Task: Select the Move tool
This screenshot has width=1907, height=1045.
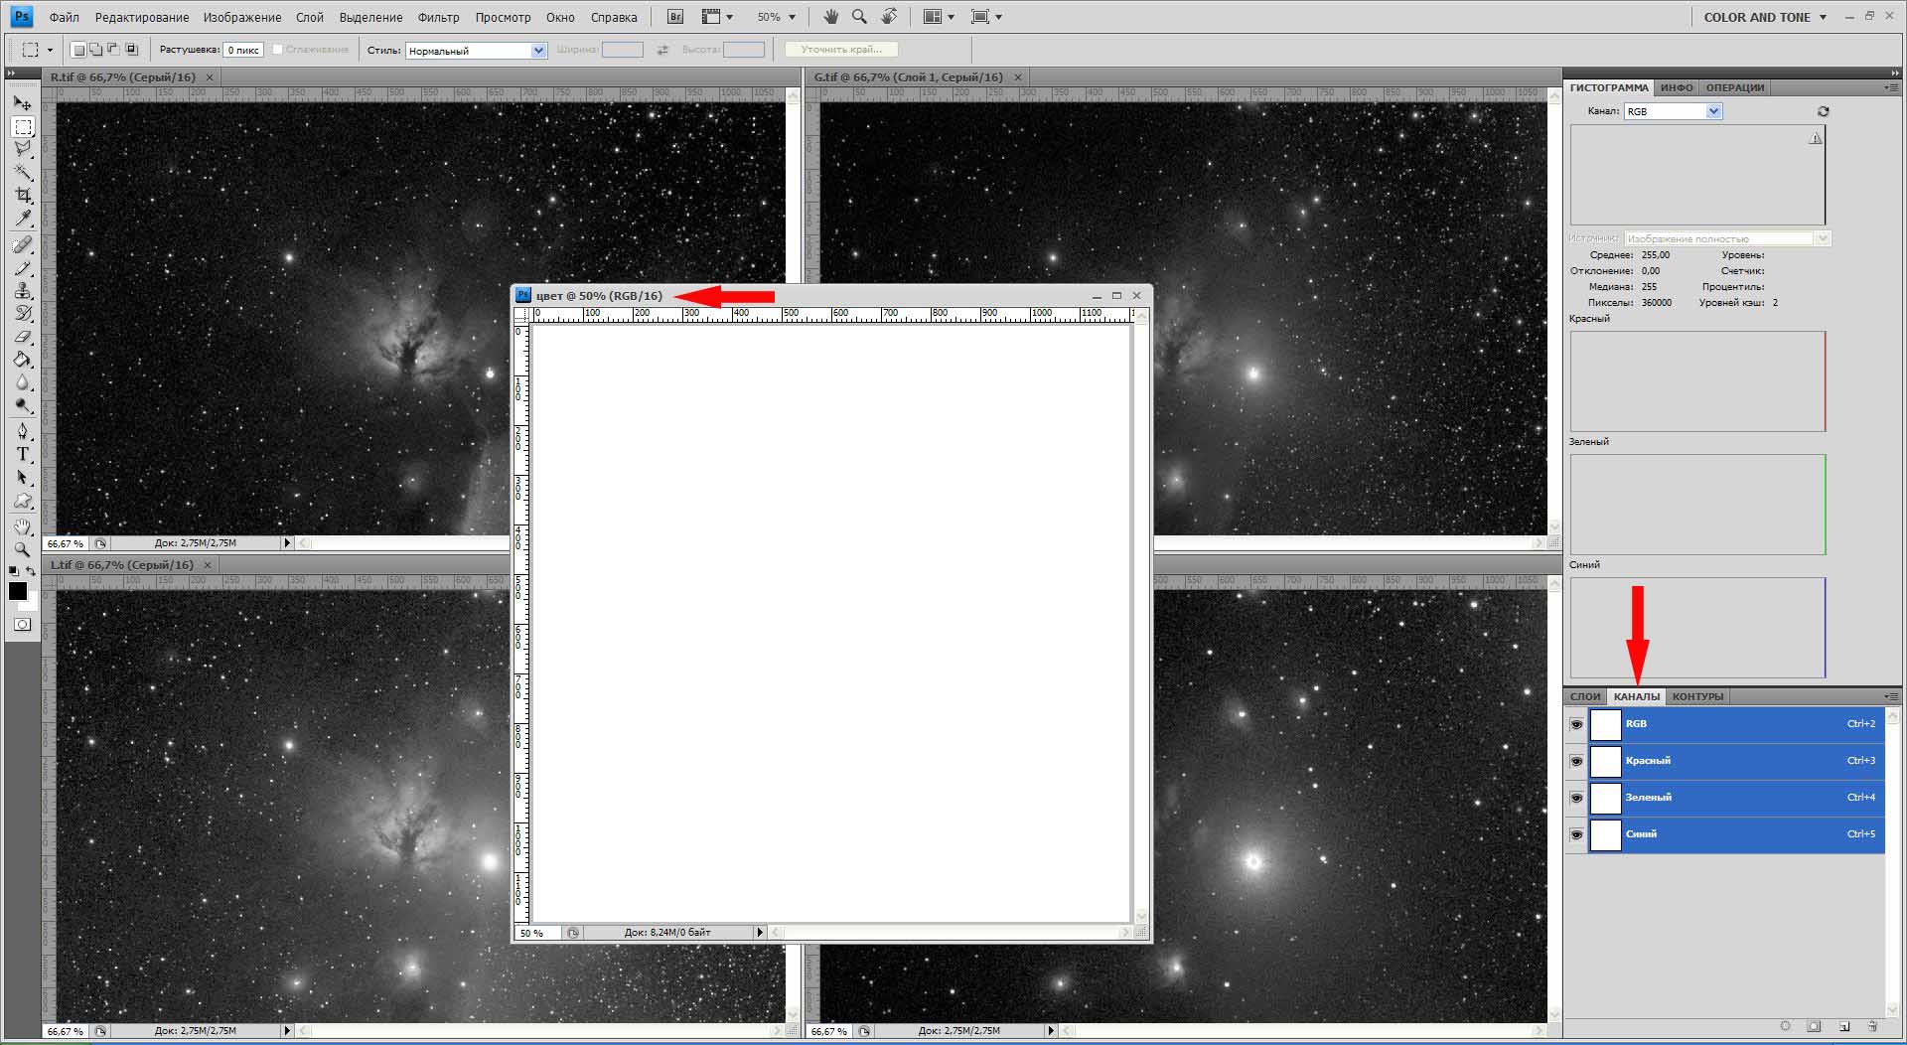Action: 22,103
